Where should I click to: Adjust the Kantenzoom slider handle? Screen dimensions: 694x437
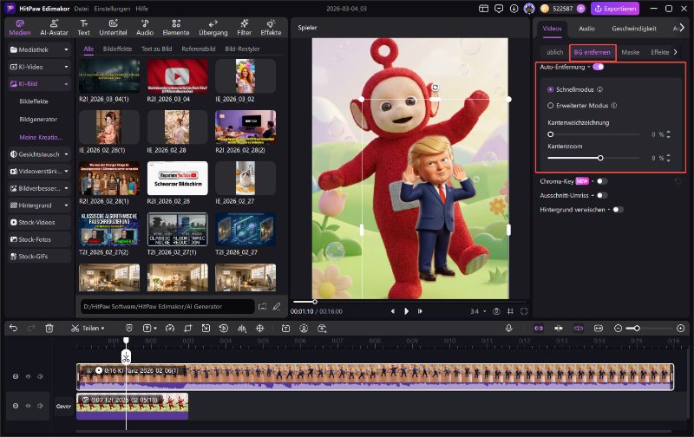point(600,158)
